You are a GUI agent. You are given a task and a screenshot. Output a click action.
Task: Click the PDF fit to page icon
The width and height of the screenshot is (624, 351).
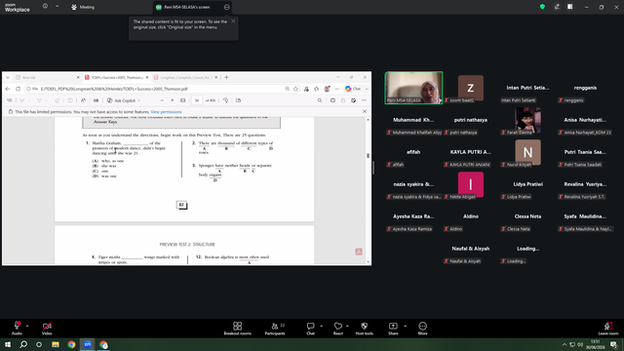click(x=183, y=100)
